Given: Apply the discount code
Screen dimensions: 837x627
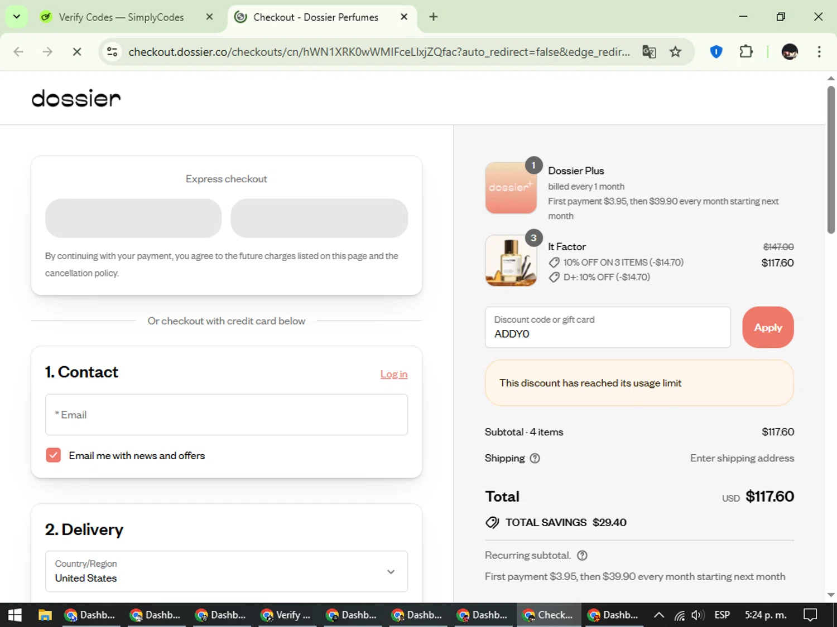Looking at the screenshot, I should (x=768, y=327).
